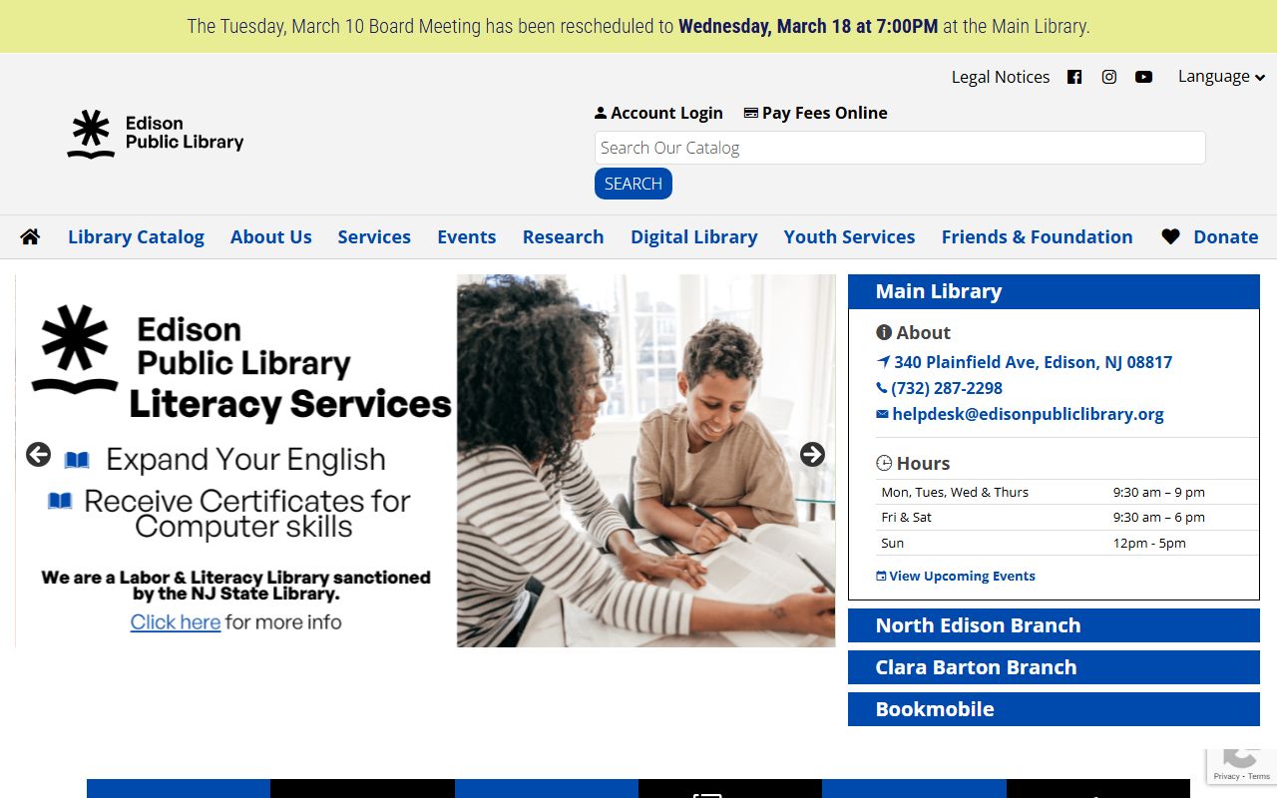Click the 'Fri & Sat' hours row
Viewport: 1277px width, 798px height.
click(x=1067, y=517)
